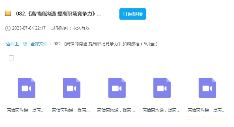Click the breadcrumb text 加赠课程（5讲全）
This screenshot has width=234, height=127.
(x=140, y=44)
